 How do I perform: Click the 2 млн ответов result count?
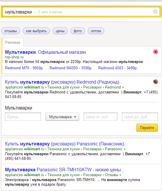pos(50,12)
